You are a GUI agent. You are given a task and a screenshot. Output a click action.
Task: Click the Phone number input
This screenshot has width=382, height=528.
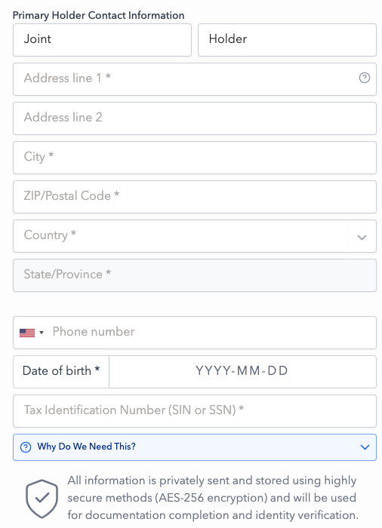pos(212,333)
